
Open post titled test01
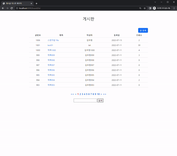(50, 45)
